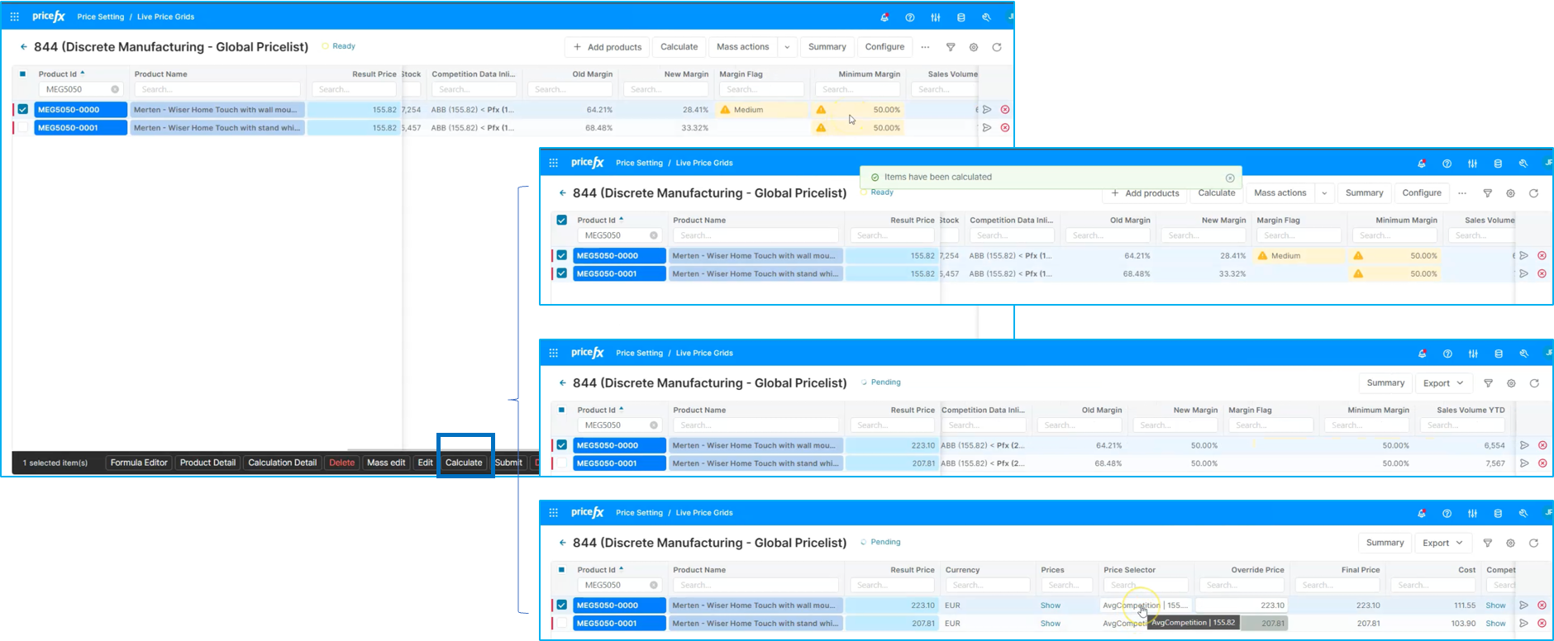
Task: Choose Calculate in the selected-items bar
Action: pos(464,463)
